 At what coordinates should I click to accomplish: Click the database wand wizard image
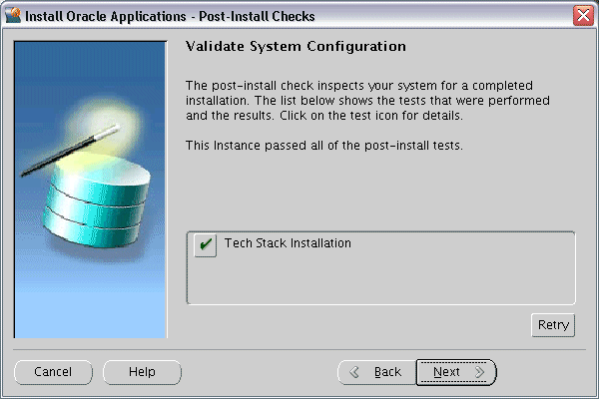click(x=91, y=190)
